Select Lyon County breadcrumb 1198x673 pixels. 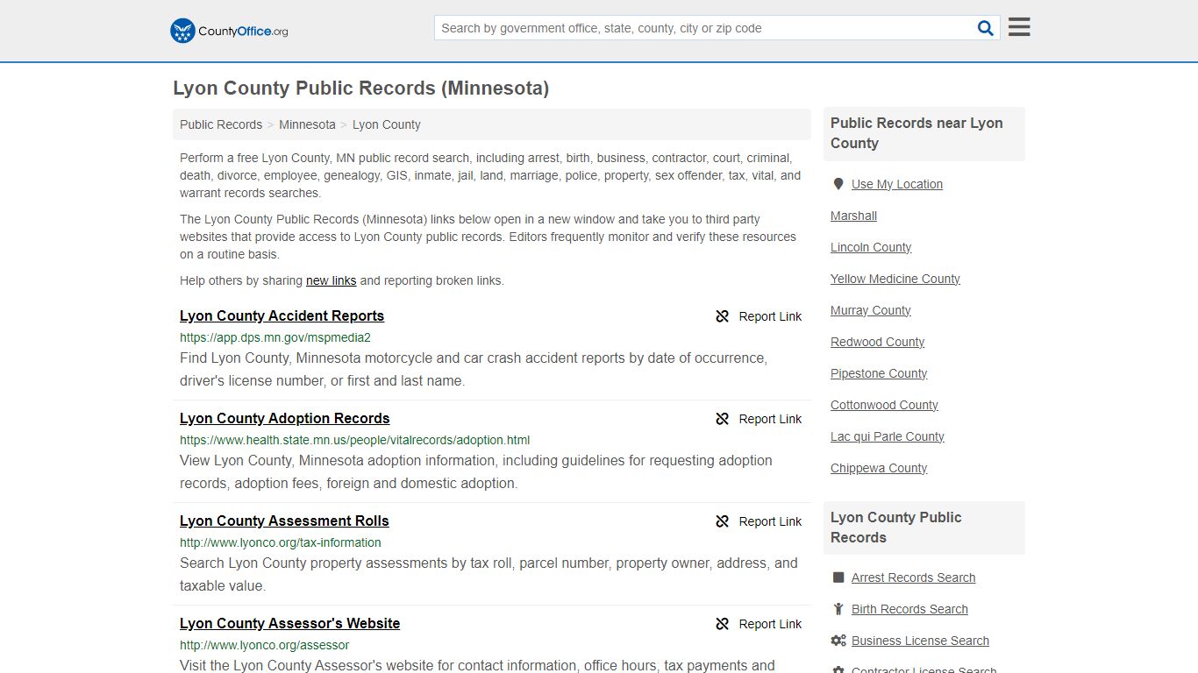click(387, 124)
